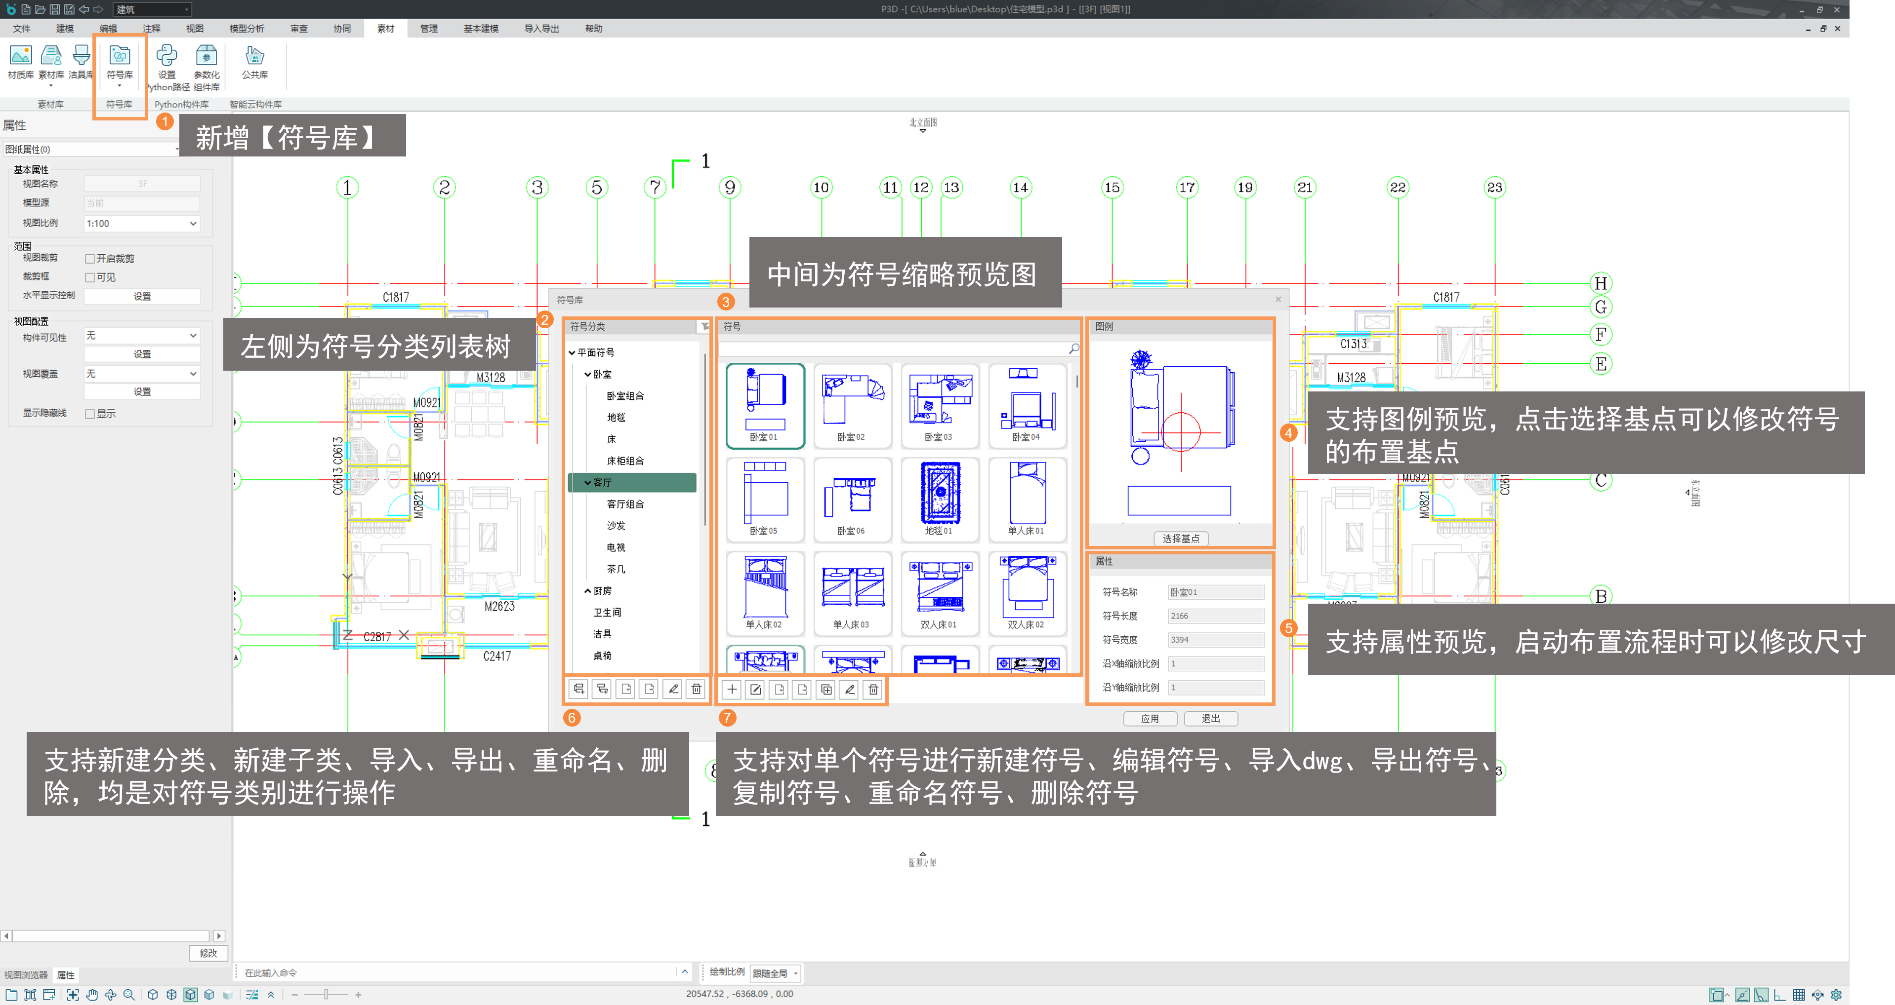The height and width of the screenshot is (1005, 1895).
Task: Click the add new symbol plus icon
Action: pyautogui.click(x=732, y=690)
